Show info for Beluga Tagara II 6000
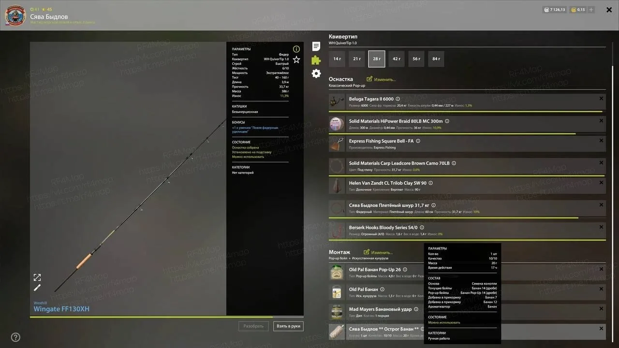Image resolution: width=619 pixels, height=348 pixels. pos(398,99)
